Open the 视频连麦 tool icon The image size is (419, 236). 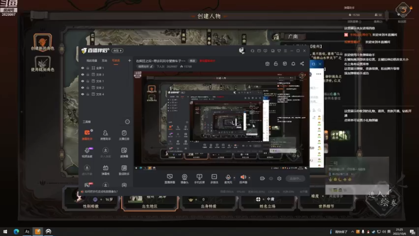(x=87, y=153)
